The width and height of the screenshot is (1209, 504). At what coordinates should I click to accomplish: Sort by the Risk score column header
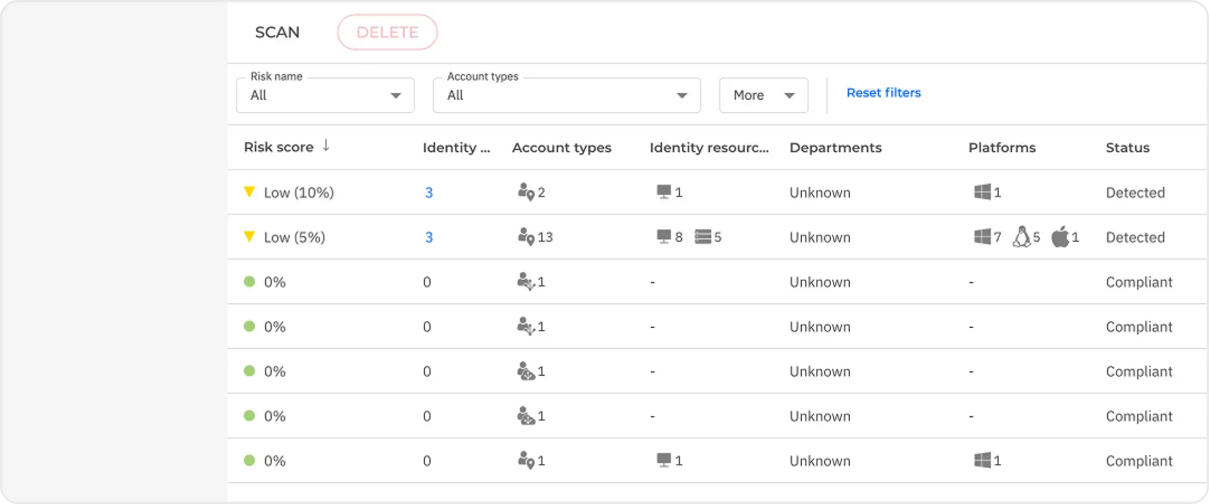tap(279, 147)
